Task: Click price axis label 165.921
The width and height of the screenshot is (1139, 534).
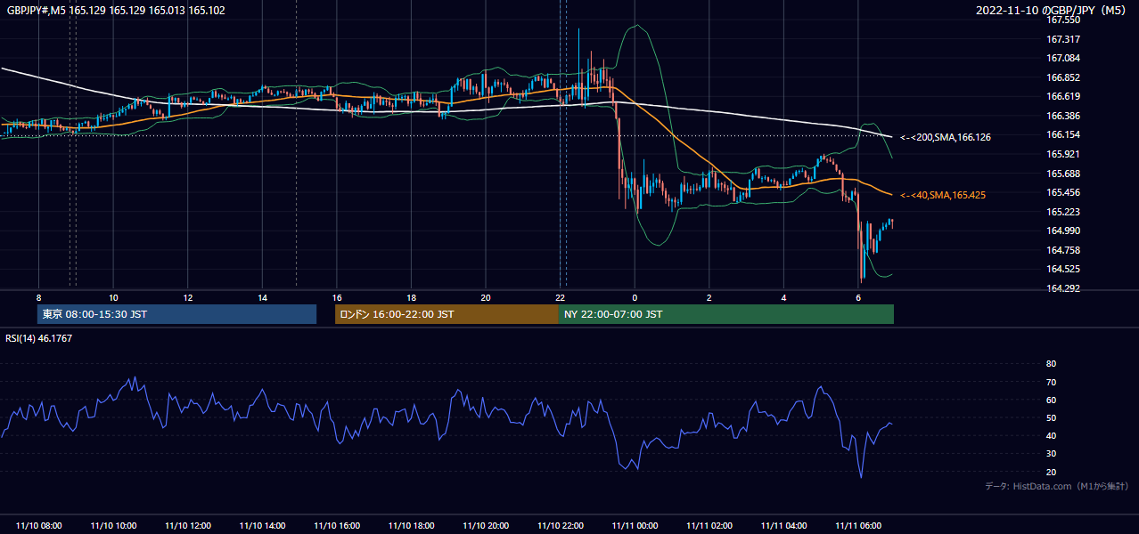Action: click(1063, 154)
